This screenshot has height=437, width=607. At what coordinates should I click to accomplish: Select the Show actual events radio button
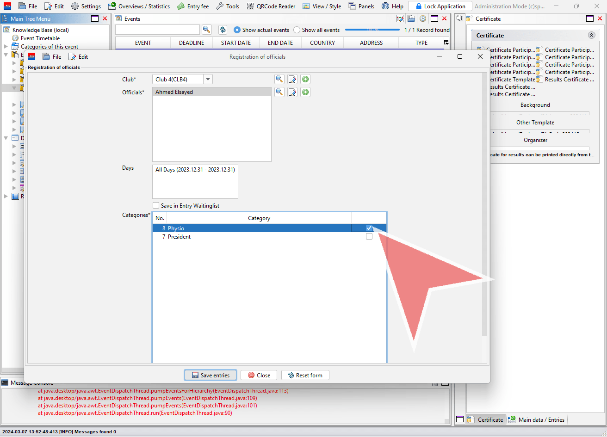pos(237,30)
